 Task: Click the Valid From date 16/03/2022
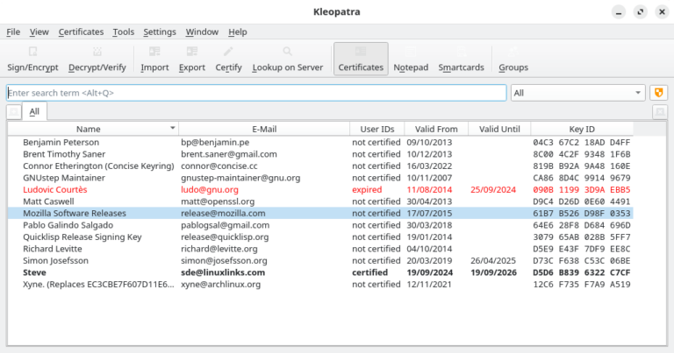point(429,166)
